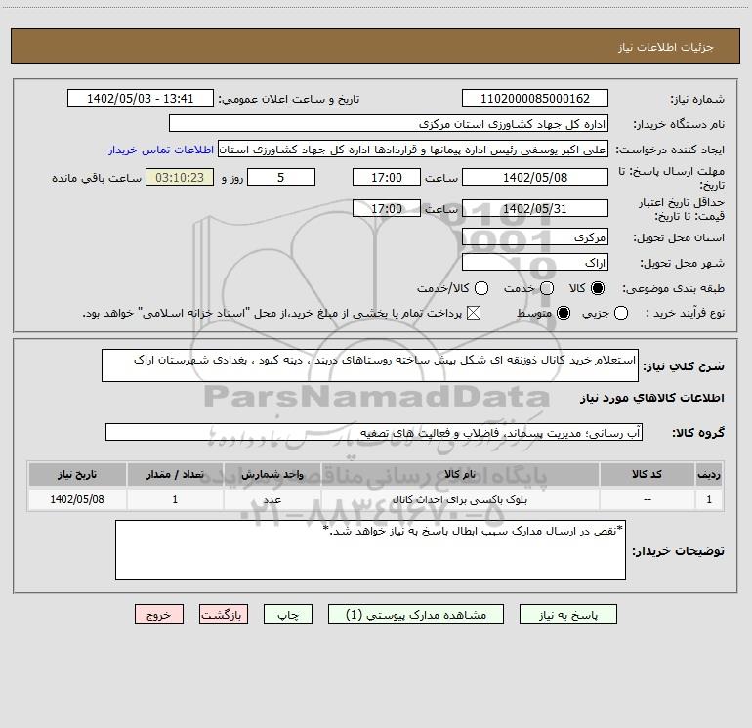This screenshot has width=752, height=728.
Task: Open مشاهده مدارک پیوستی (1) button
Action: [x=416, y=615]
